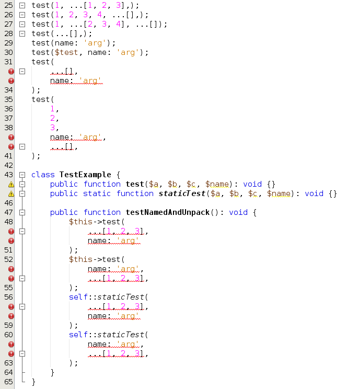
Task: Click staticTest name in its declaration
Action: tap(182, 193)
